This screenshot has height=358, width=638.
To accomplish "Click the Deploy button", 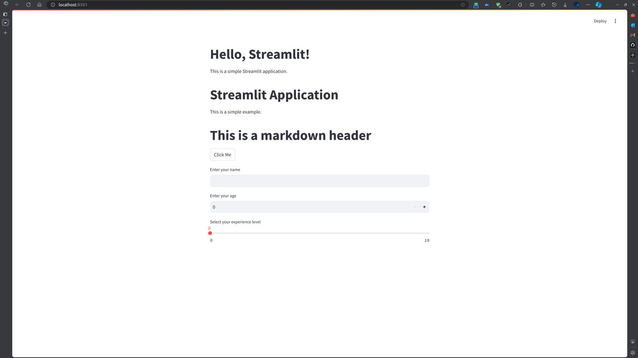I will tap(600, 21).
